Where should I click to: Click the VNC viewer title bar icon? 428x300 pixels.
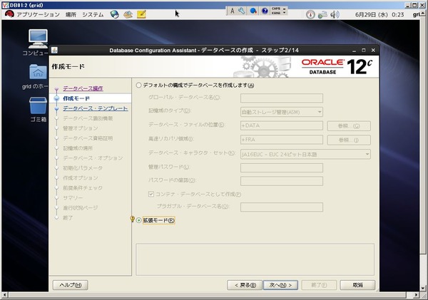coord(6,5)
